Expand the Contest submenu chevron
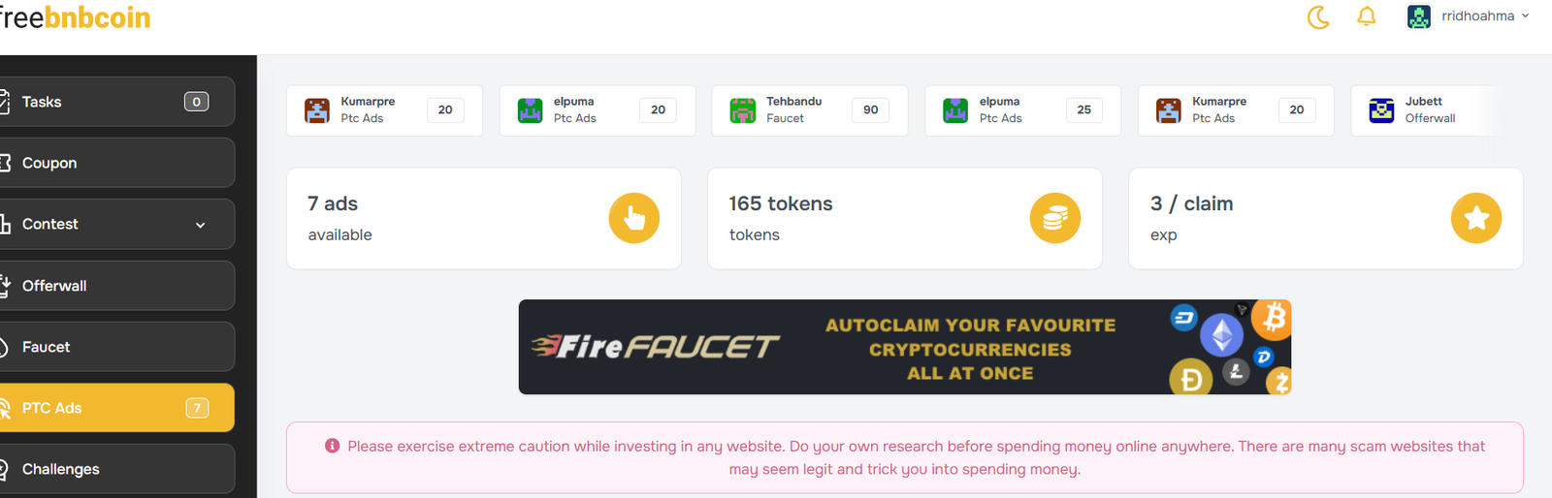This screenshot has height=498, width=1552. (201, 225)
